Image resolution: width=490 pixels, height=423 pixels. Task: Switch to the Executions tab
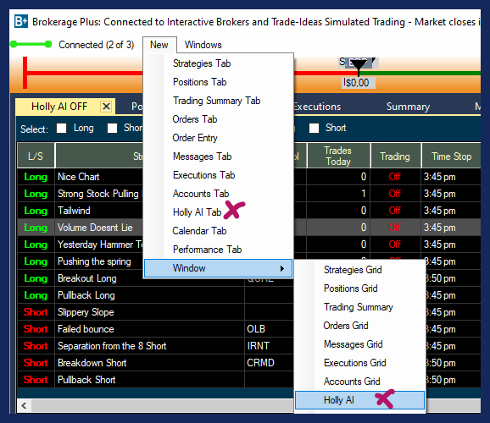(x=317, y=107)
